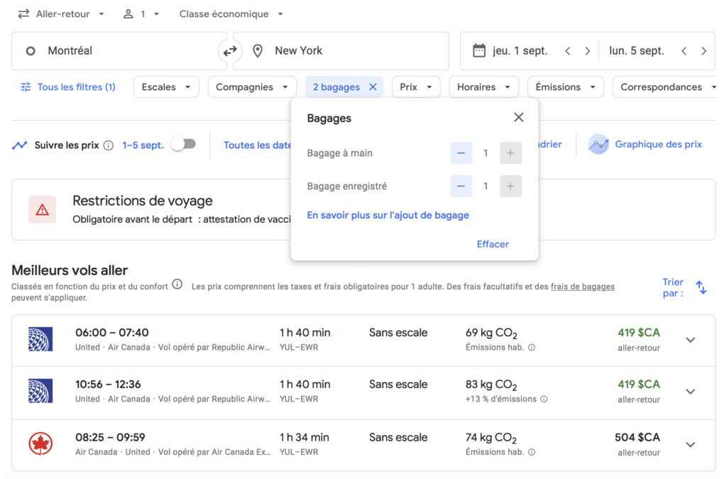Open the Escales filter
This screenshot has height=479, width=727.
coord(166,87)
